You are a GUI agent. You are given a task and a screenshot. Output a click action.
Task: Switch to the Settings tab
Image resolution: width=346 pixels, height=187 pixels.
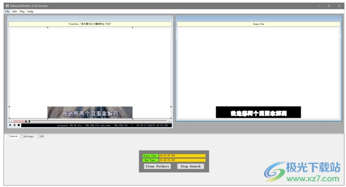[27, 137]
